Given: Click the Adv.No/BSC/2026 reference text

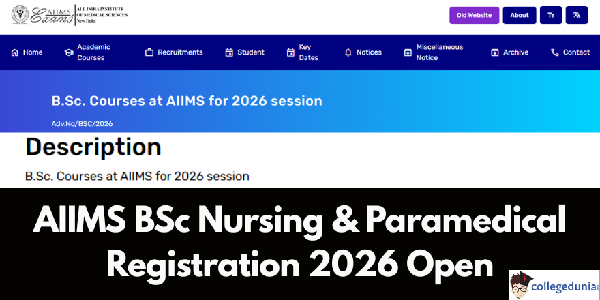Looking at the screenshot, I should coord(82,124).
